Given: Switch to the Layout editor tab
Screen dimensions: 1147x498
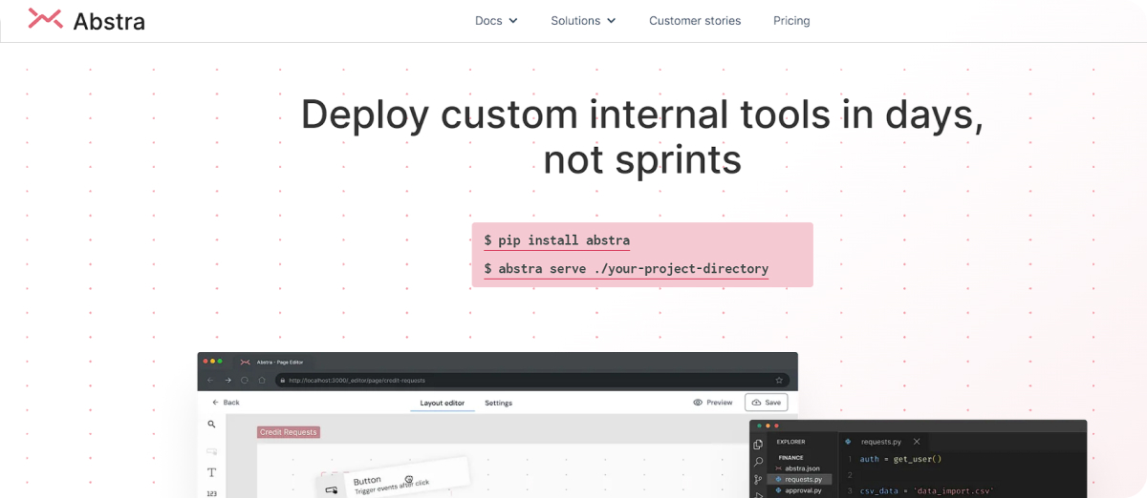Looking at the screenshot, I should 443,403.
